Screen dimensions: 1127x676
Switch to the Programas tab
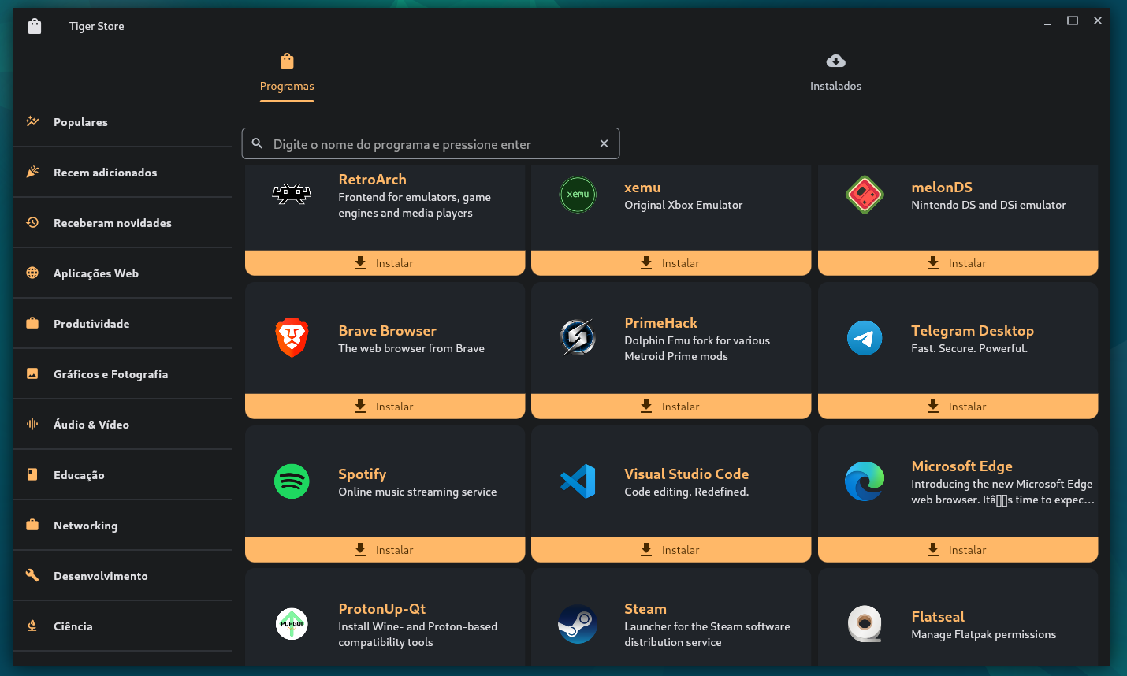pyautogui.click(x=287, y=73)
